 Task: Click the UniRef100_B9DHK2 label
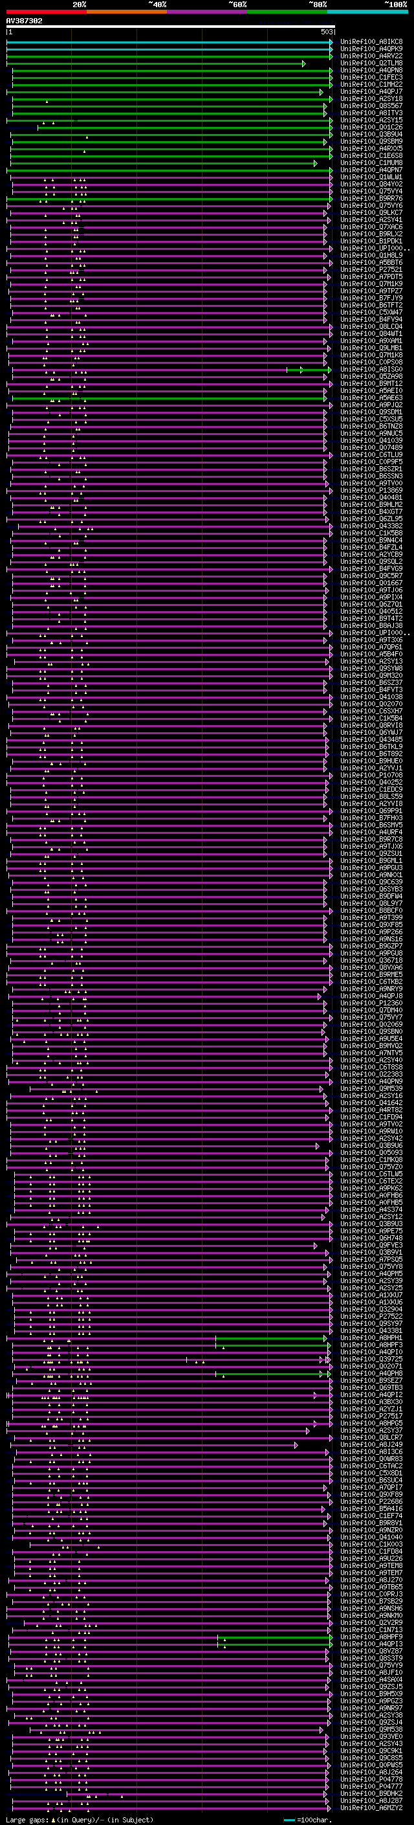pos(371,1794)
